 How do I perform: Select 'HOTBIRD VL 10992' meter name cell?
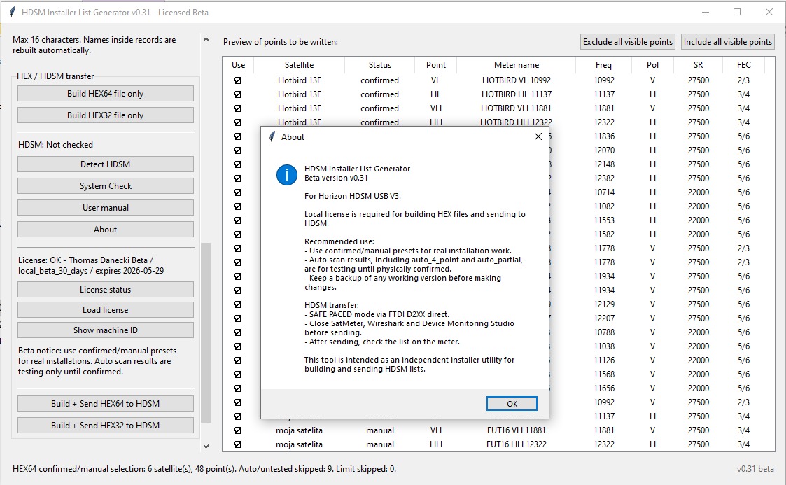point(517,80)
